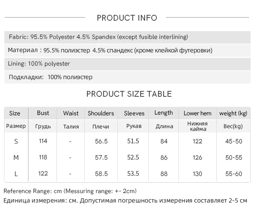
Task: Select the Size column header
Action: (15, 113)
